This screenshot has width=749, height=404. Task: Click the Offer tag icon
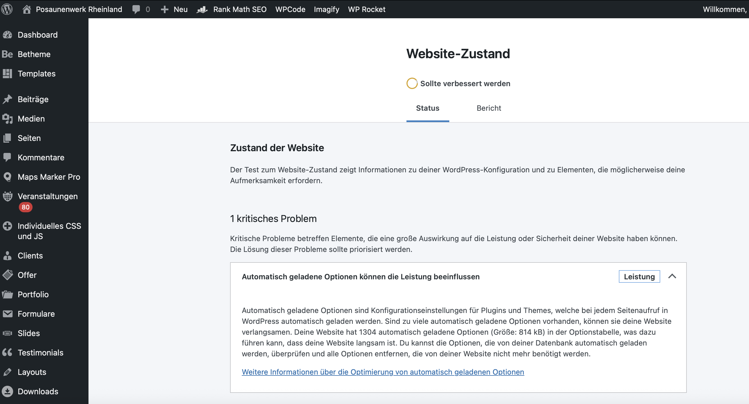pyautogui.click(x=7, y=275)
